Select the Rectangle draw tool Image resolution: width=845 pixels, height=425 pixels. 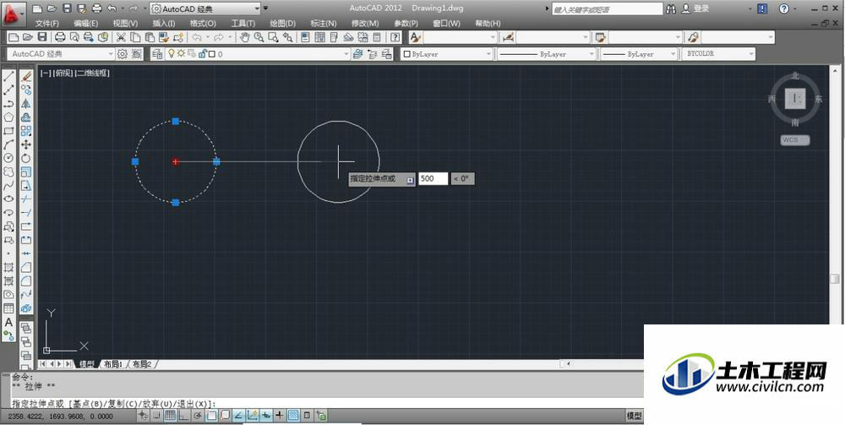pos(8,131)
